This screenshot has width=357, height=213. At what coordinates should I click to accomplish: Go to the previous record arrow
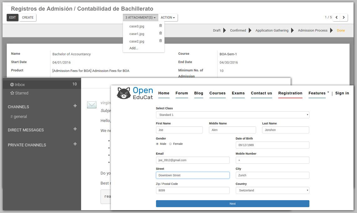[x=336, y=18]
